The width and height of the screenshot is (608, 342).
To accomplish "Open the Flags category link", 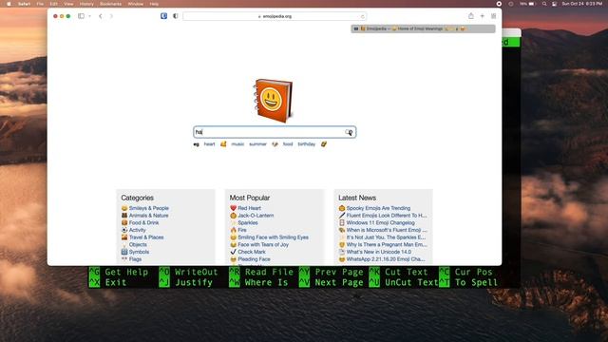I will 135,259.
